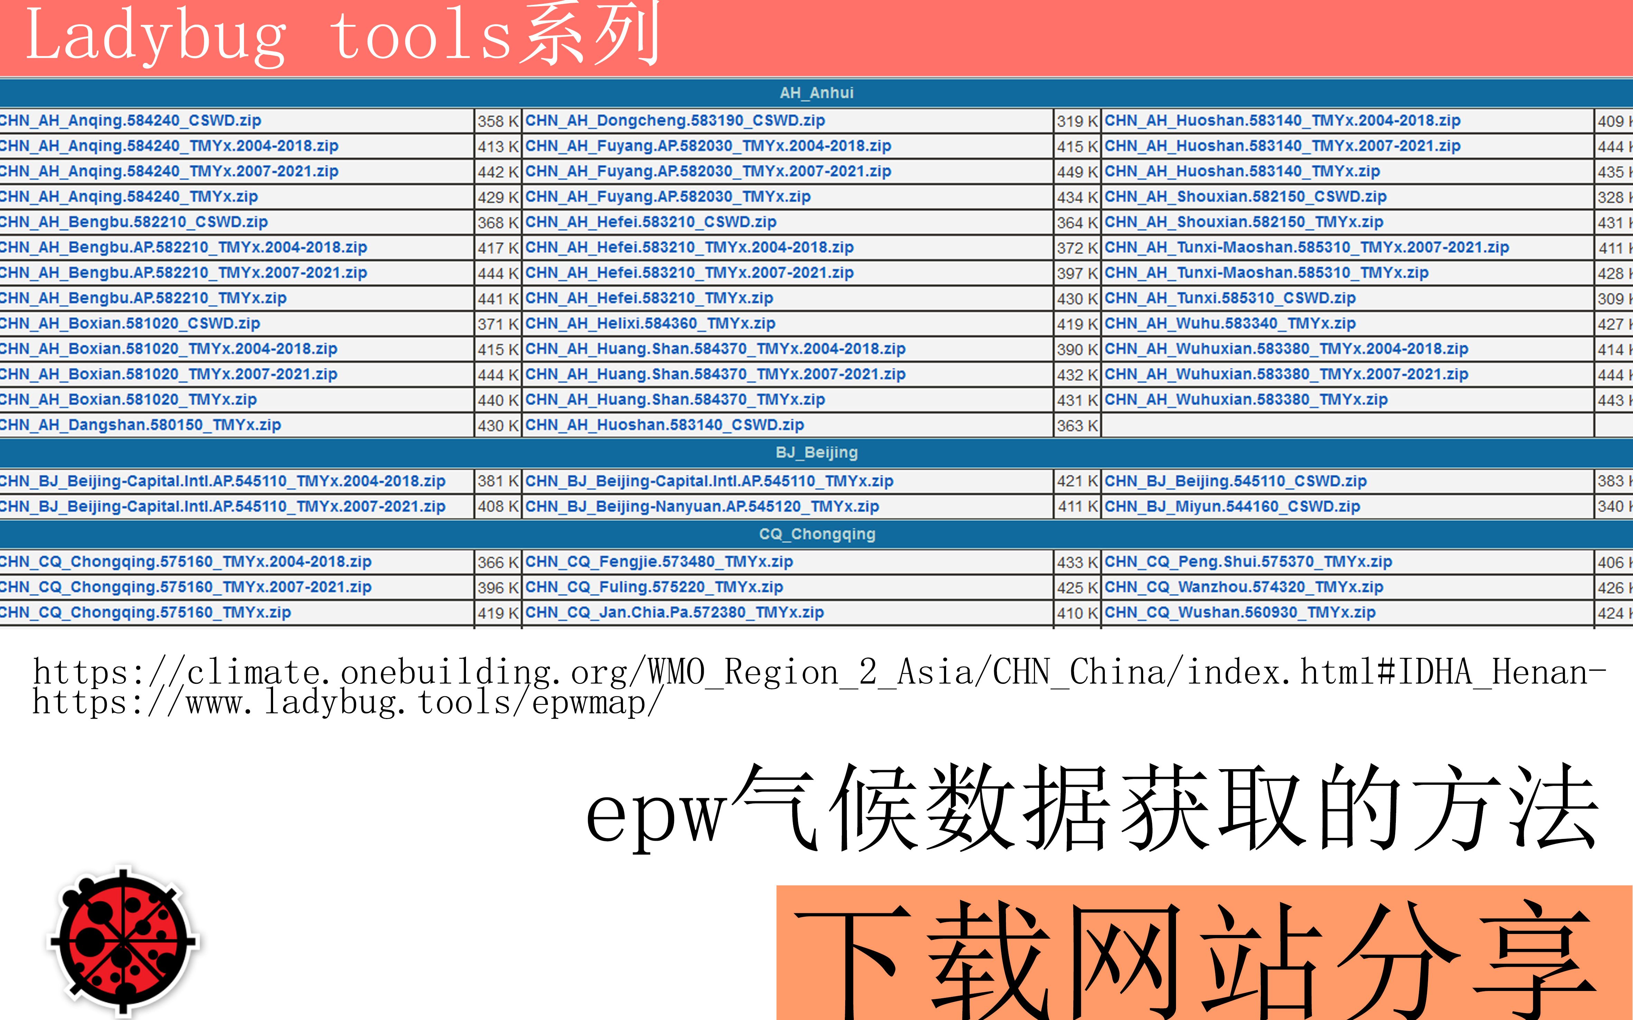Click the 358 K size cell
The height and width of the screenshot is (1020, 1633).
point(499,121)
